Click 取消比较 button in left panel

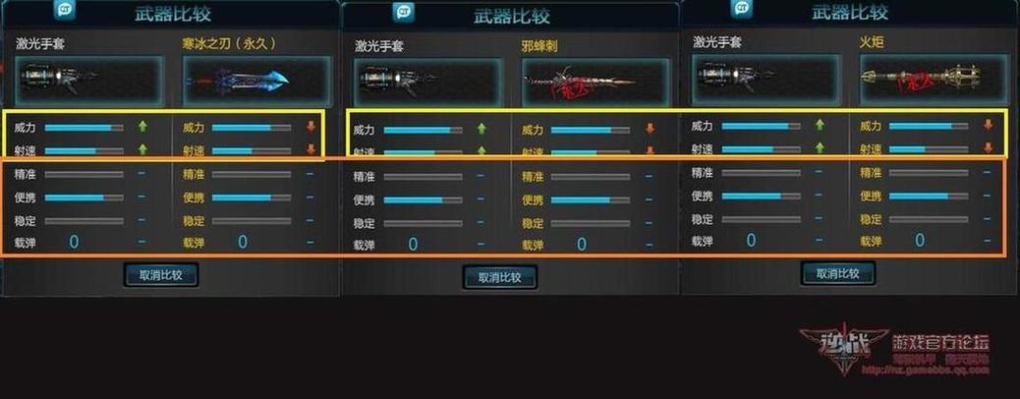coord(161,274)
